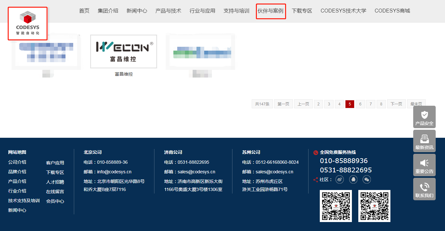Open 客户应用 footer link
The image size is (445, 231).
tap(55, 163)
